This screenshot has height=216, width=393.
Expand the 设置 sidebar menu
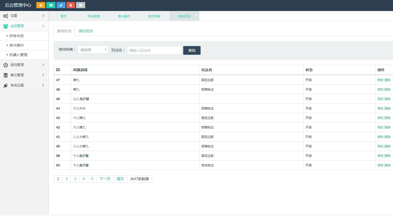[x=24, y=16]
